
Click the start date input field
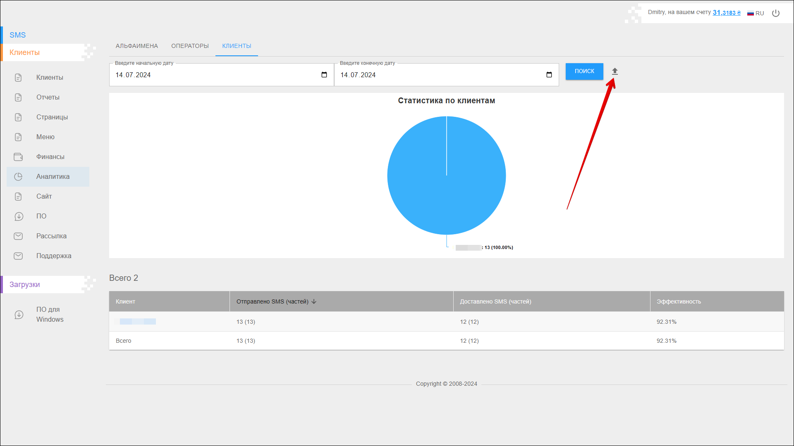pos(207,75)
